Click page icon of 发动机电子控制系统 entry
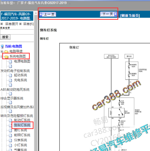The width and height of the screenshot is (150, 151). pyautogui.click(x=10, y=66)
